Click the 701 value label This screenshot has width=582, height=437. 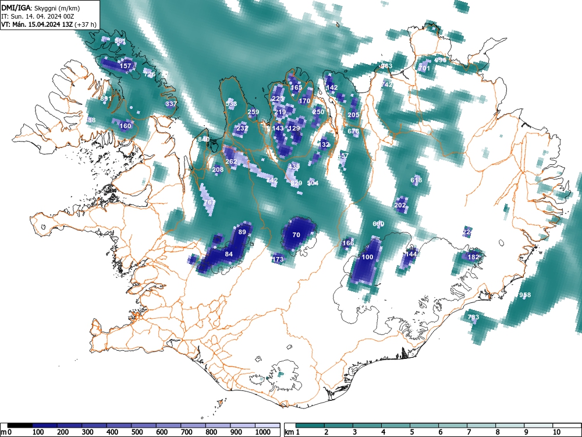424,68
